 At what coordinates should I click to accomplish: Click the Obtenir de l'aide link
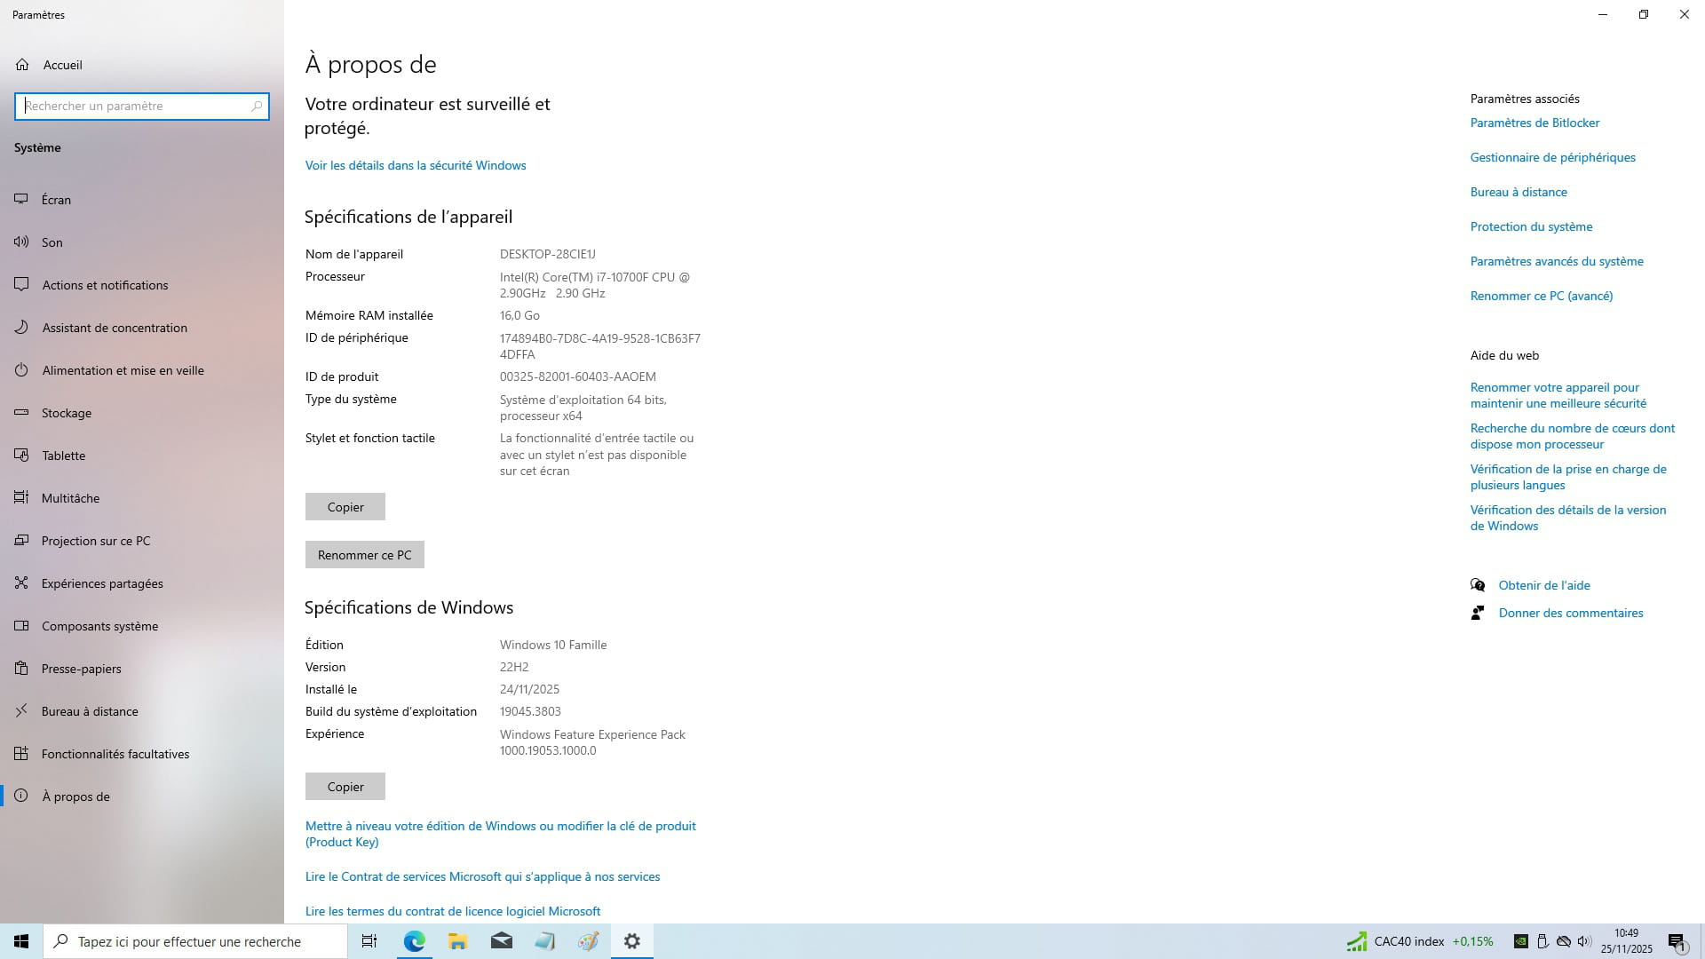(x=1543, y=585)
